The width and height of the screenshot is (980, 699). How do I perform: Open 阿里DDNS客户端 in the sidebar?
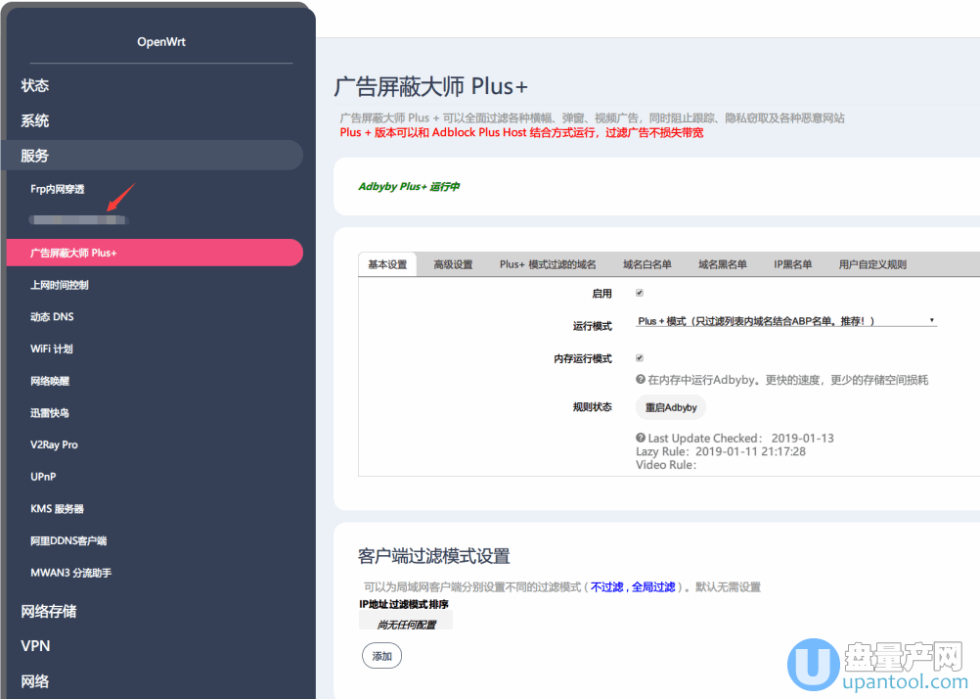[x=68, y=540]
